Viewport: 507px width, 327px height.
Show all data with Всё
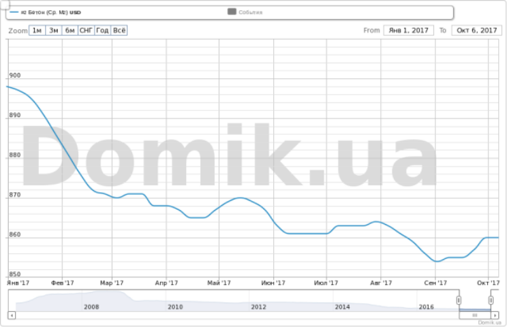[119, 31]
